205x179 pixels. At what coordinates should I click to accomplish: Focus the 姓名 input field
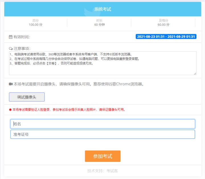coord(102,124)
